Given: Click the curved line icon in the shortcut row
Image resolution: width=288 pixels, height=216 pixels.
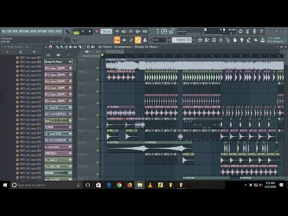Looking at the screenshot, I should [x=131, y=40].
